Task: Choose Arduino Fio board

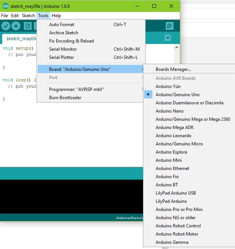Action: pos(189,177)
